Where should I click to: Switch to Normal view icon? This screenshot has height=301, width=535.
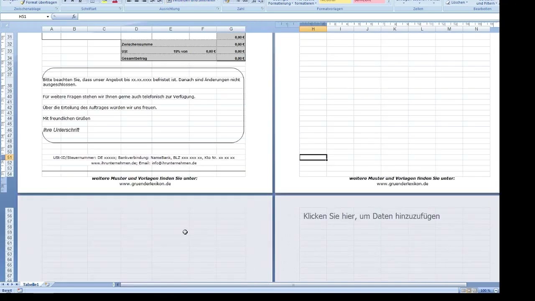point(463,291)
